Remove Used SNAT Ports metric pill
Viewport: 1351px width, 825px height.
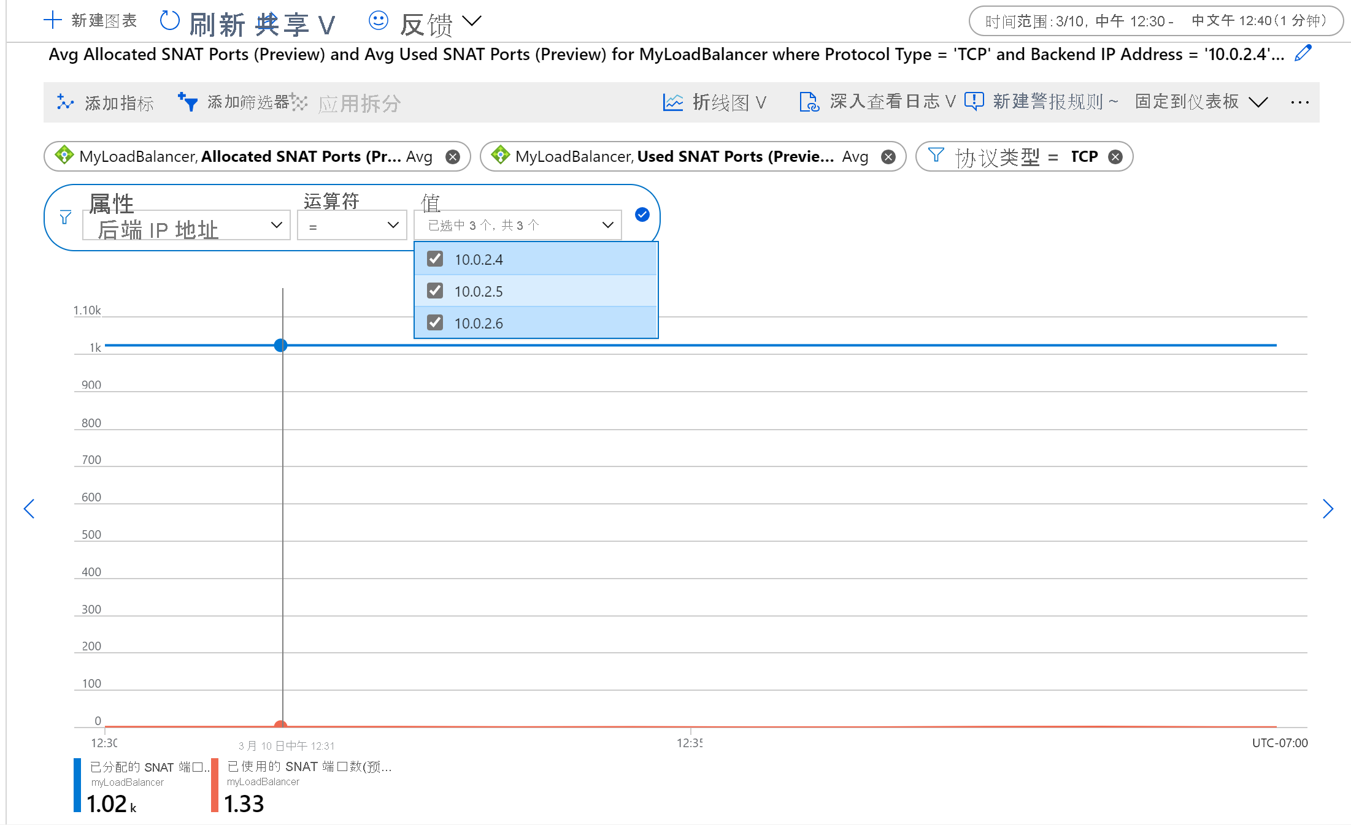click(x=888, y=157)
